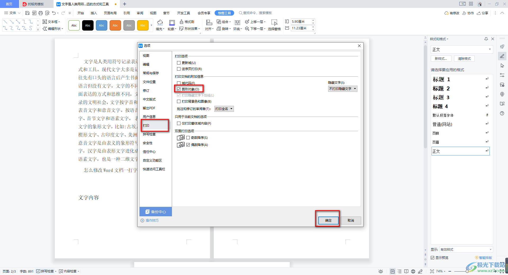Pin the 样式和格式 panel
The height and width of the screenshot is (275, 508).
pos(486,39)
